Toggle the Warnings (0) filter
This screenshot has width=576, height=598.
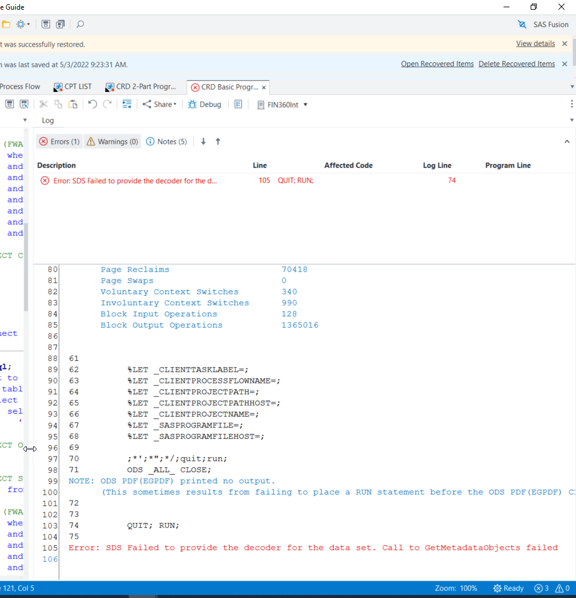coord(112,141)
